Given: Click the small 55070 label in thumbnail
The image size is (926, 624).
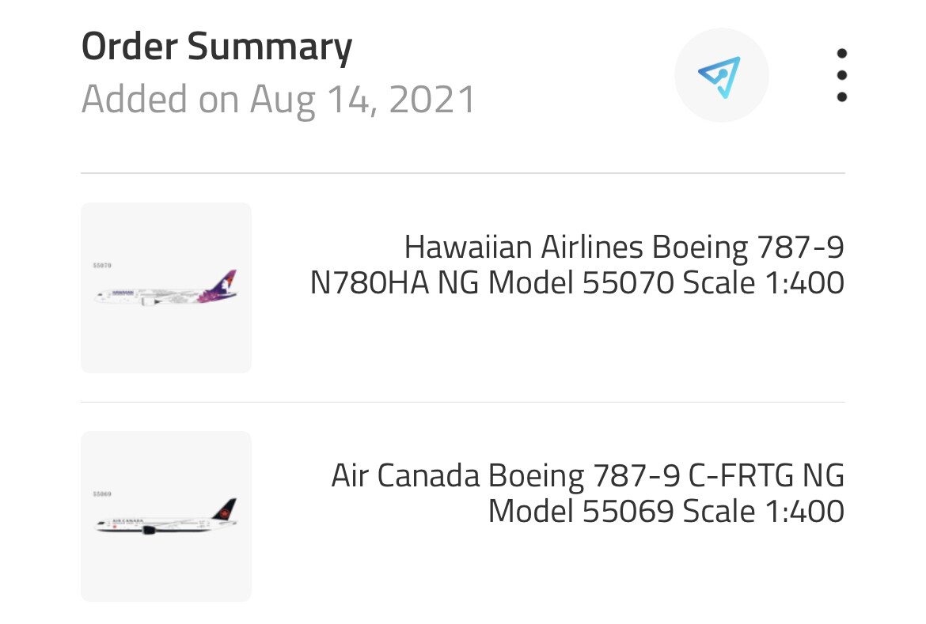Looking at the screenshot, I should (102, 266).
